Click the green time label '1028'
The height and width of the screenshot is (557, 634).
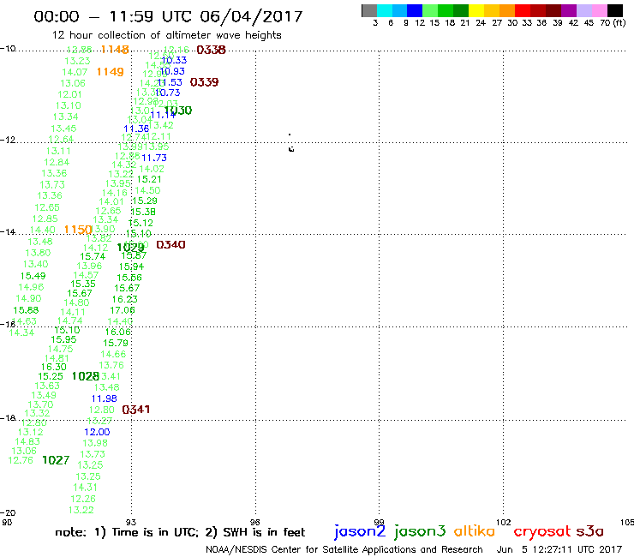86,376
